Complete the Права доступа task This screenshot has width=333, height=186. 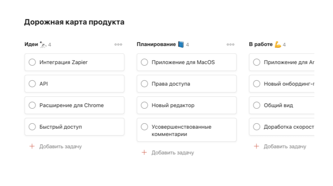[145, 84]
